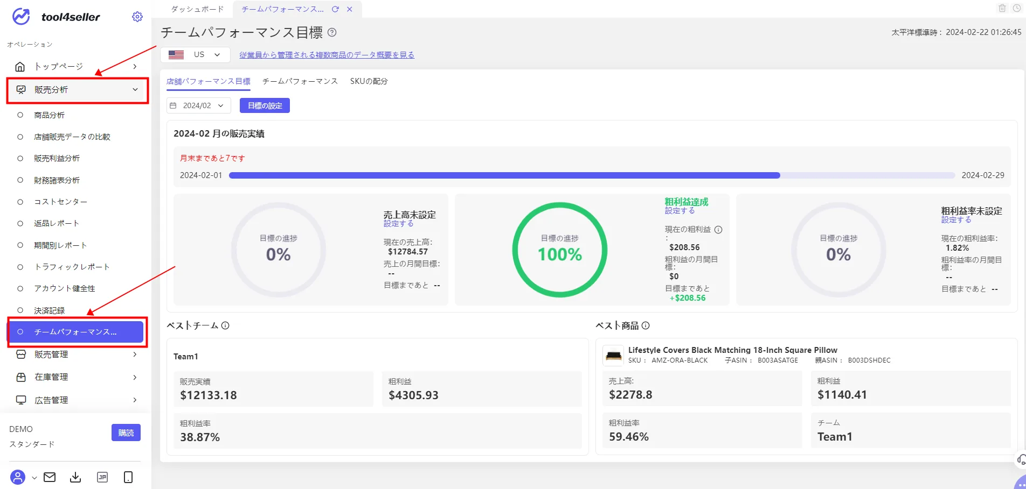Click the US flag icon

[x=176, y=55]
